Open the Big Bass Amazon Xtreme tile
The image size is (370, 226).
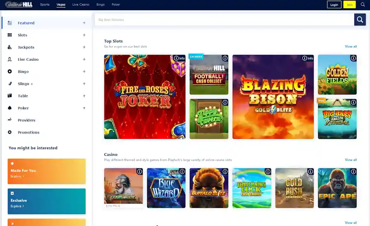point(337,119)
